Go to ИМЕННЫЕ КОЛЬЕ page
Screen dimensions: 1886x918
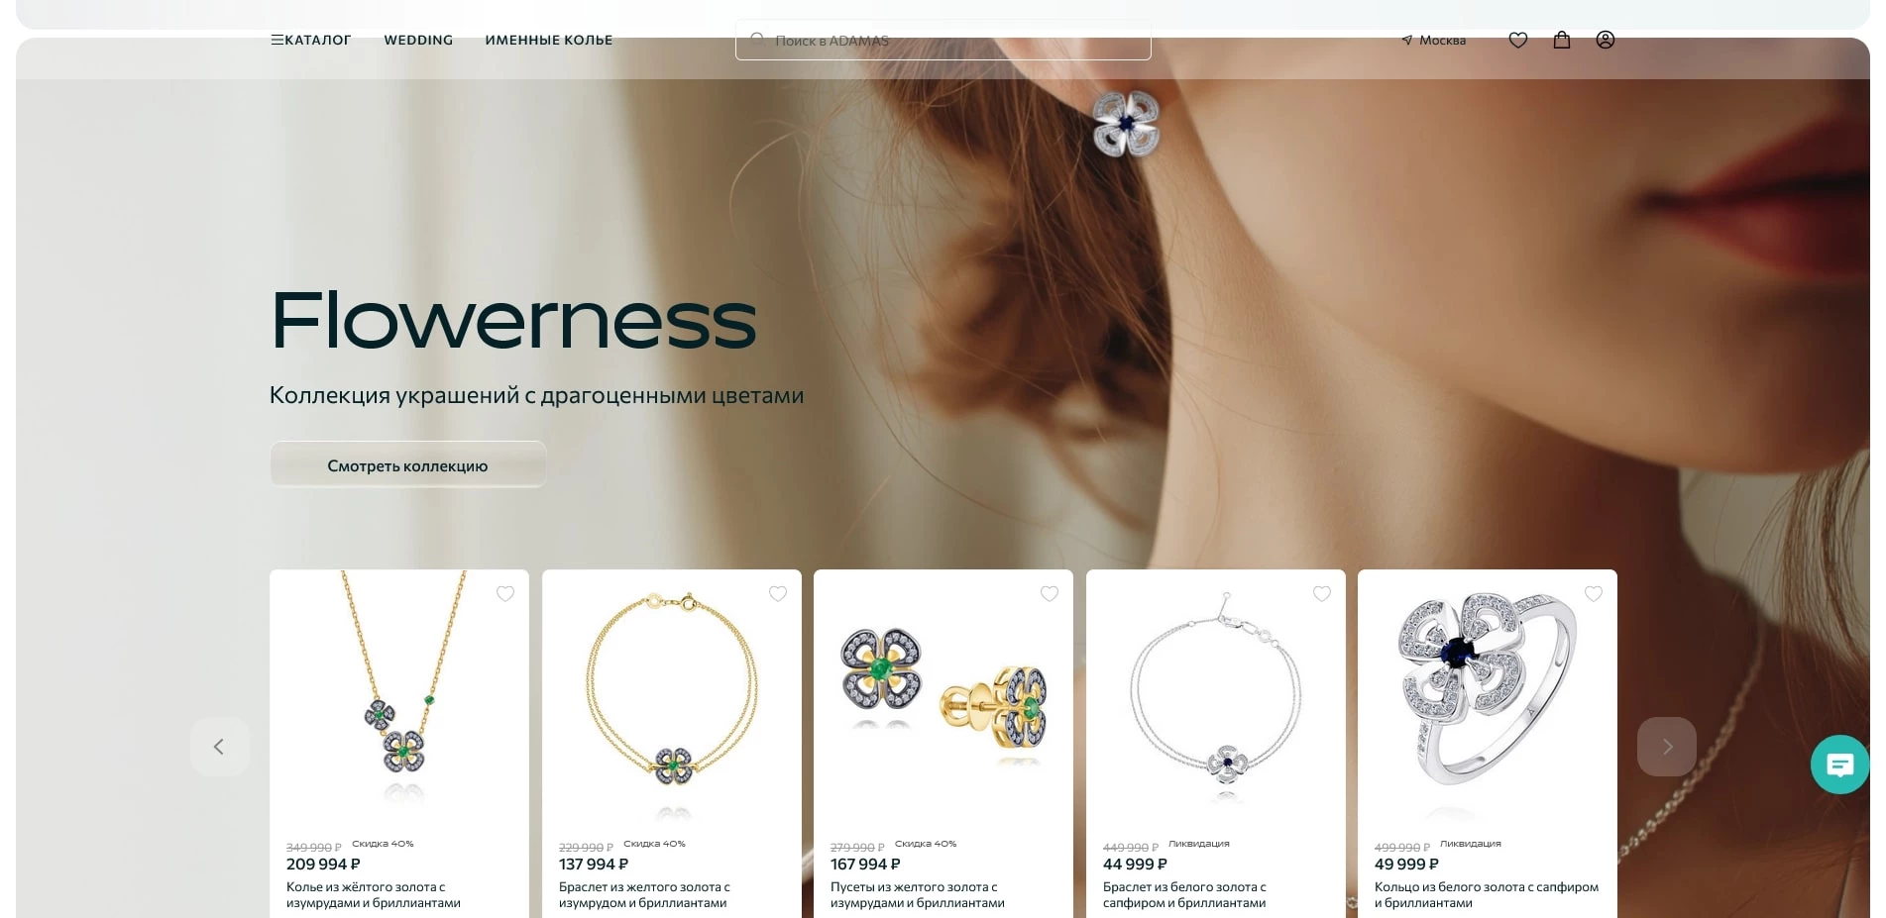pos(548,41)
